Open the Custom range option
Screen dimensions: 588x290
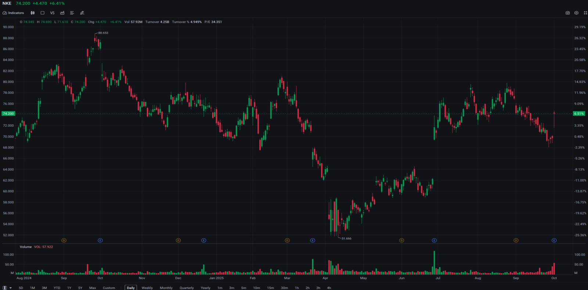(109, 288)
